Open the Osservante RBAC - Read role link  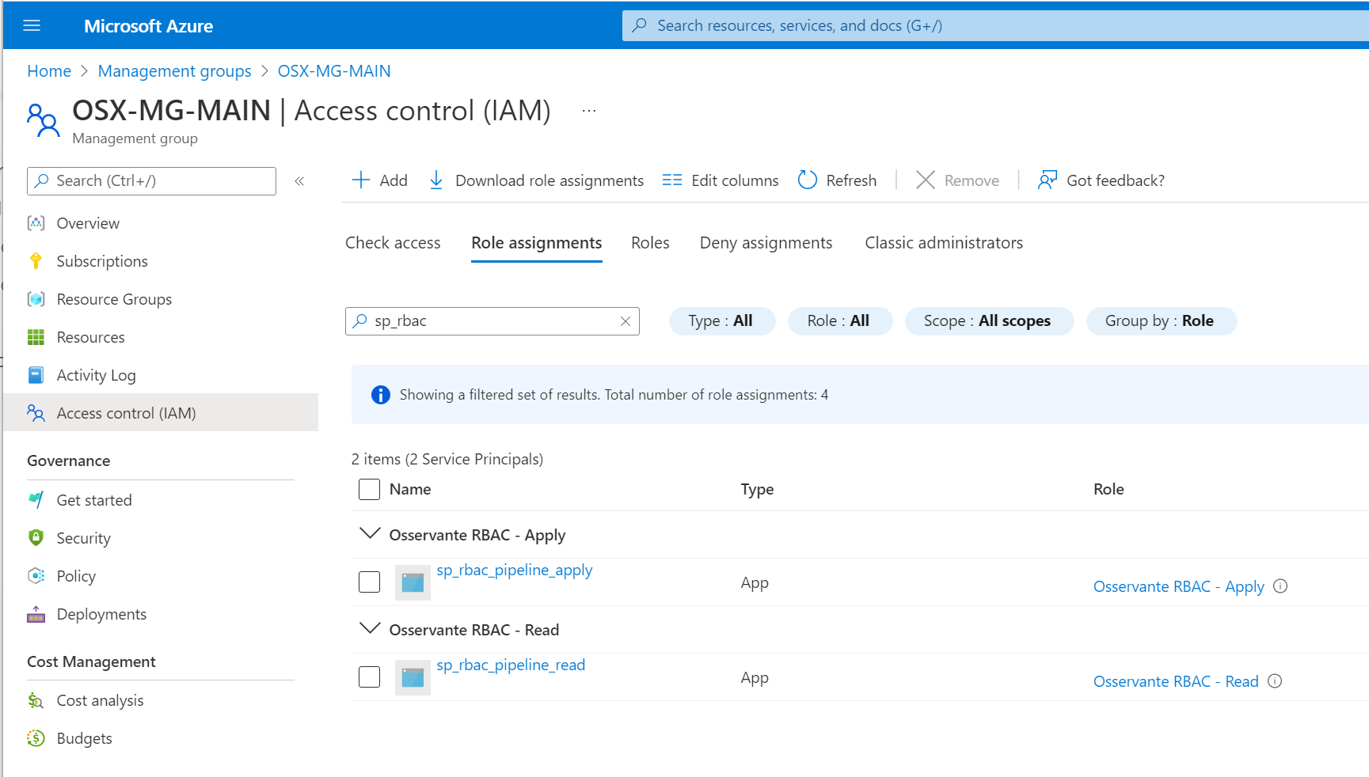click(1176, 681)
